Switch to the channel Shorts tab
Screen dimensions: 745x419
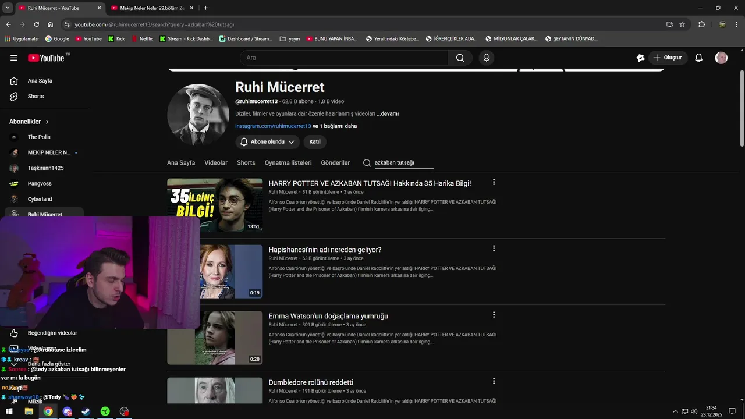[x=246, y=163]
